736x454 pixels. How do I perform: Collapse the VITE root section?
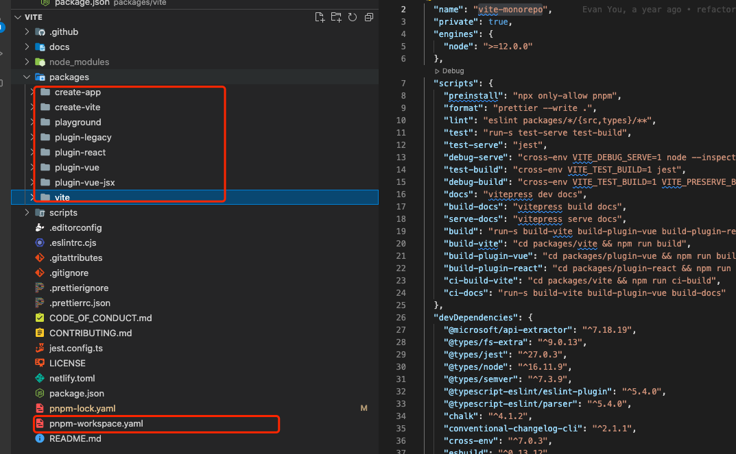click(x=18, y=17)
